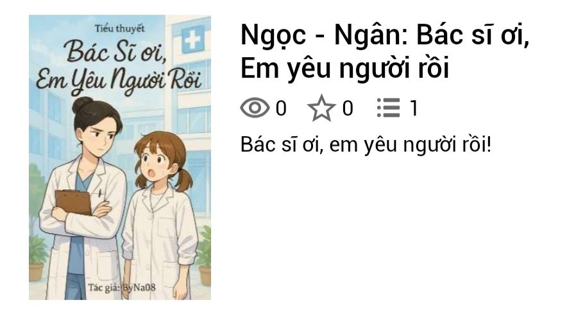Image resolution: width=585 pixels, height=323 pixels.
Task: Click the Tác giả: ByNa08 author text
Action: (122, 288)
